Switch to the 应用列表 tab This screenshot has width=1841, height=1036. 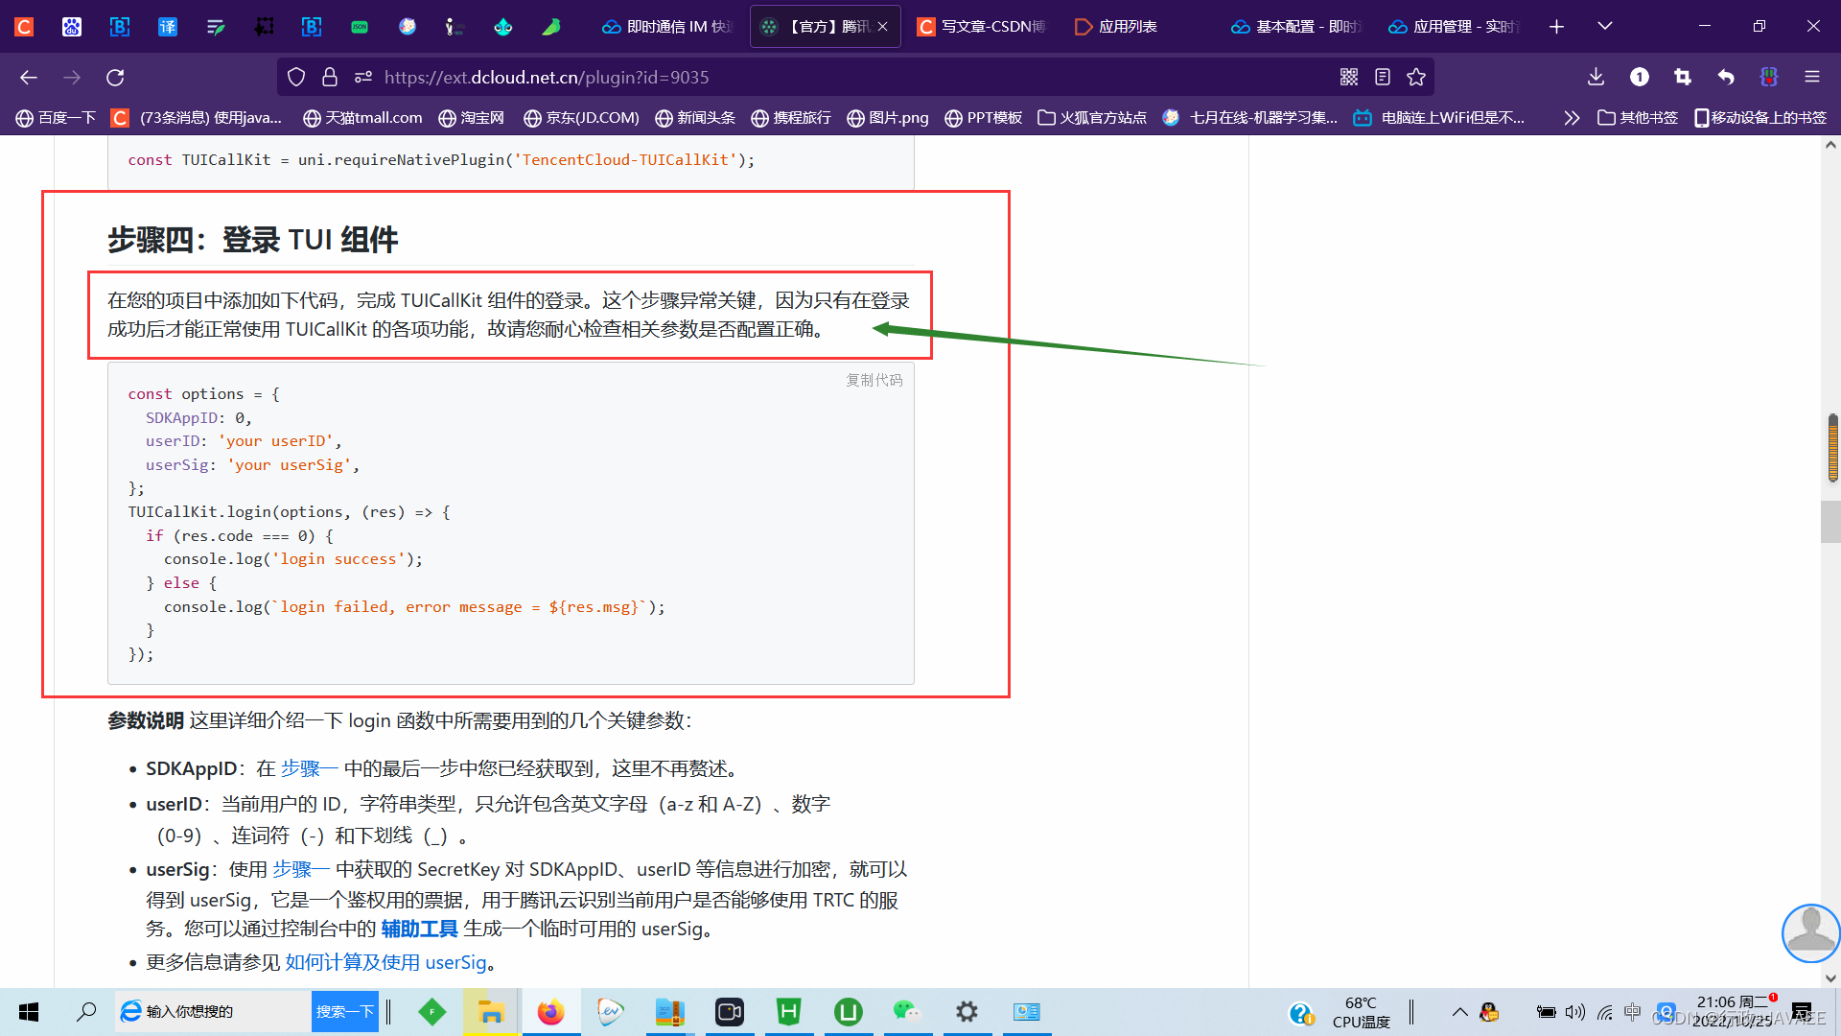(1127, 27)
